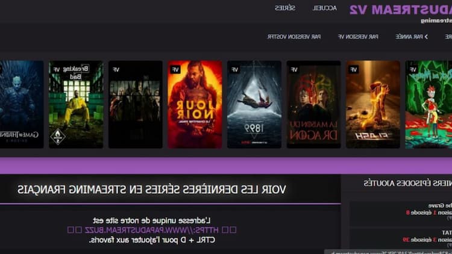Open the 1899 series poster
This screenshot has height=254, width=452.
(254, 105)
